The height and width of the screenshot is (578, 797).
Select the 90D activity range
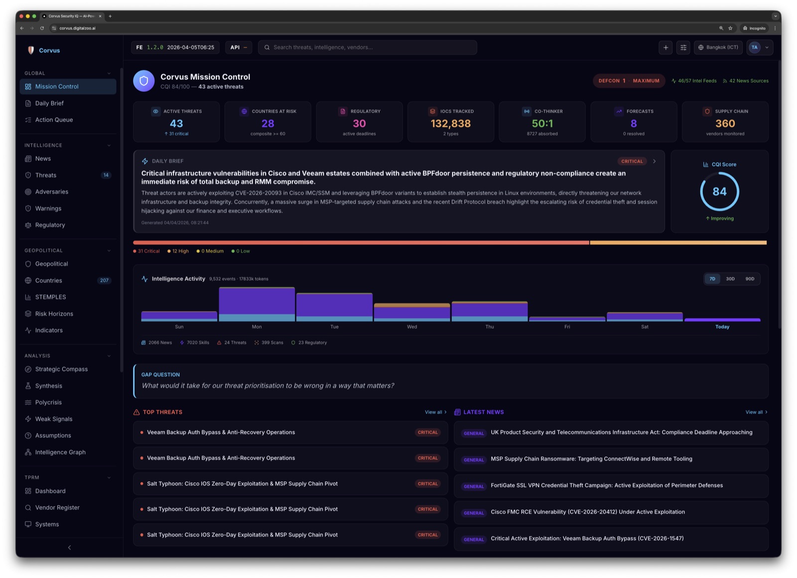[750, 279]
